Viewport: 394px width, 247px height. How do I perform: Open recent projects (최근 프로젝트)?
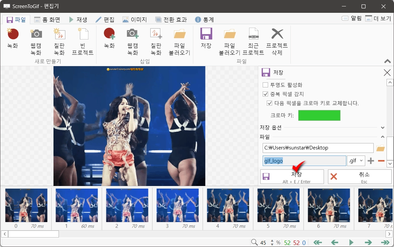[253, 41]
